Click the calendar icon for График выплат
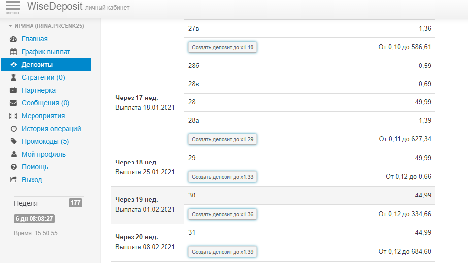 (13, 52)
